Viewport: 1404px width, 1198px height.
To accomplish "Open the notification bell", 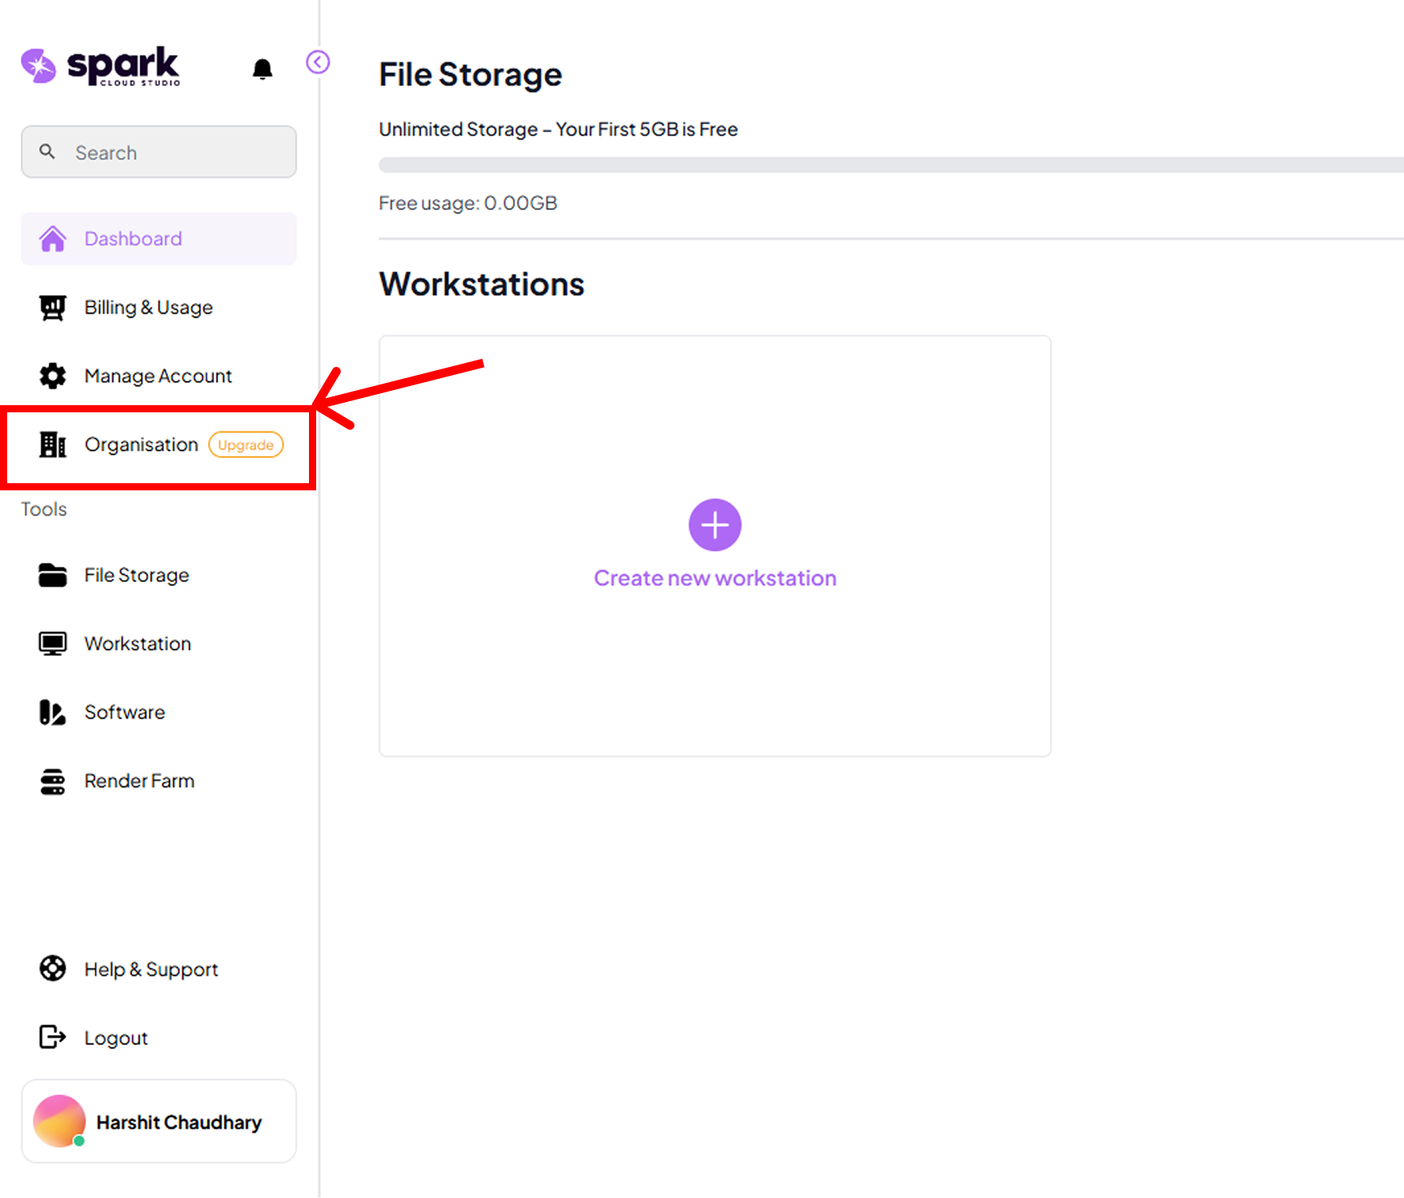I will click(263, 68).
